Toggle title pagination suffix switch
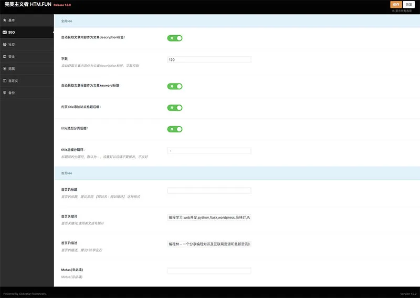Viewport: 420px width, 298px height. (175, 129)
